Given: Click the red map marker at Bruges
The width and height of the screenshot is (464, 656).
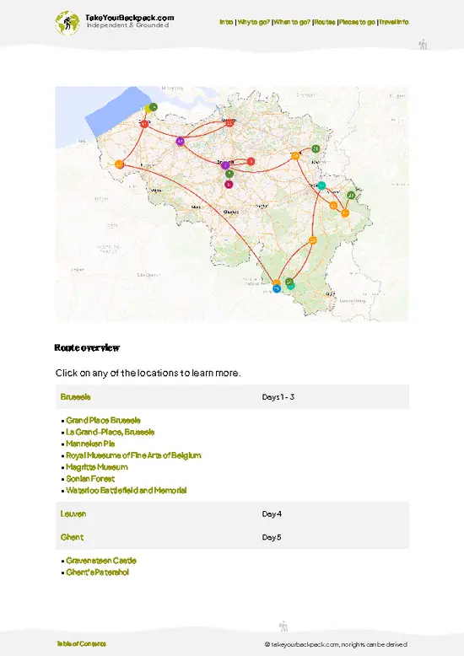Looking at the screenshot, I should pyautogui.click(x=144, y=124).
